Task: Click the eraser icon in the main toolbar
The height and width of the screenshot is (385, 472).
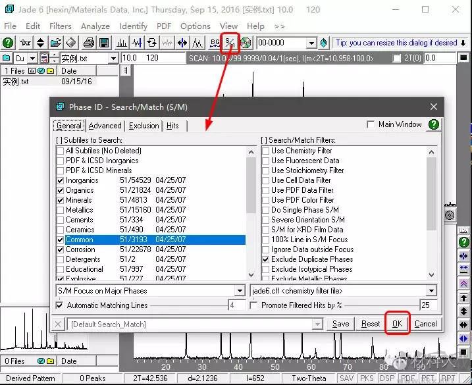Action: pyautogui.click(x=72, y=43)
